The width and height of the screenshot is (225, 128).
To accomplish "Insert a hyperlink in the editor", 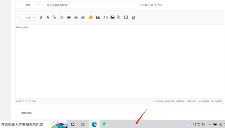I will (54, 17).
